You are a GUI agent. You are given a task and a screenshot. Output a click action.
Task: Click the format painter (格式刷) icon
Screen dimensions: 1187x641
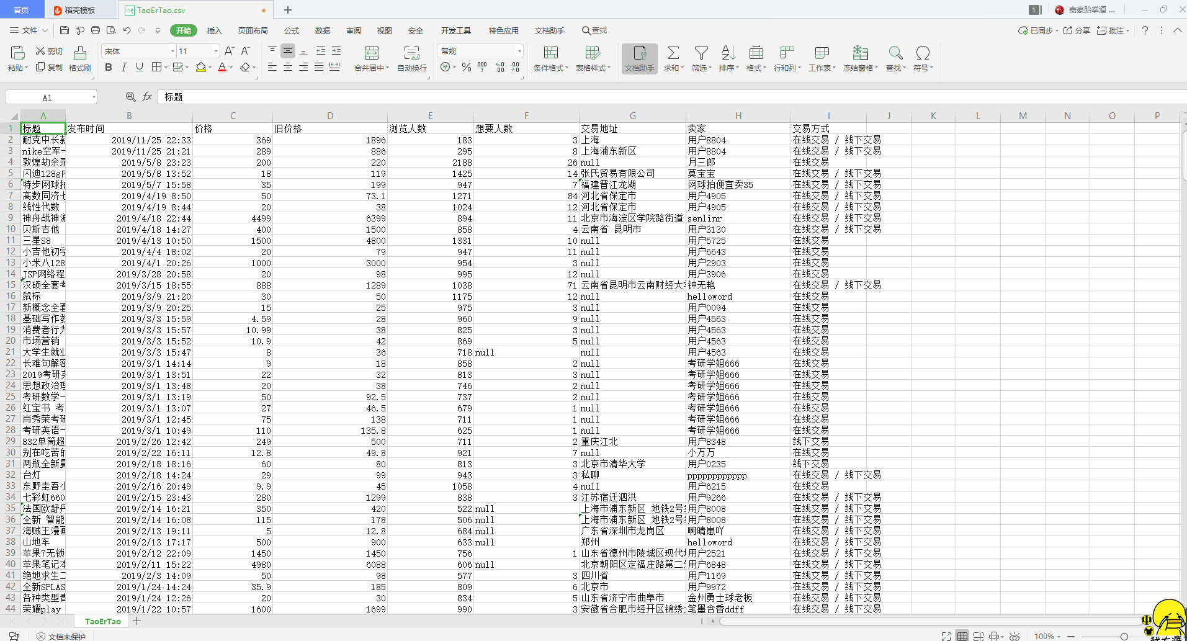pos(80,53)
